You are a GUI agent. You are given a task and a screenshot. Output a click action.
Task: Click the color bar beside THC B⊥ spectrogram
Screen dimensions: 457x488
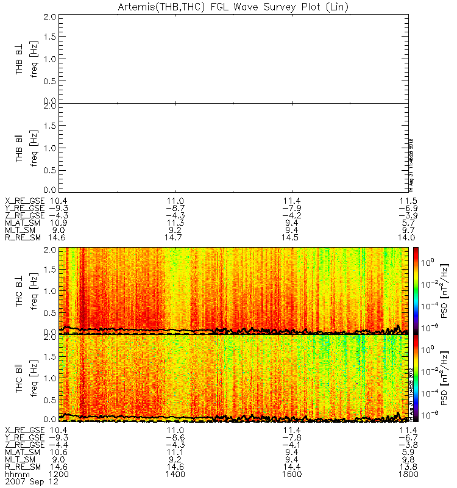tap(416, 291)
